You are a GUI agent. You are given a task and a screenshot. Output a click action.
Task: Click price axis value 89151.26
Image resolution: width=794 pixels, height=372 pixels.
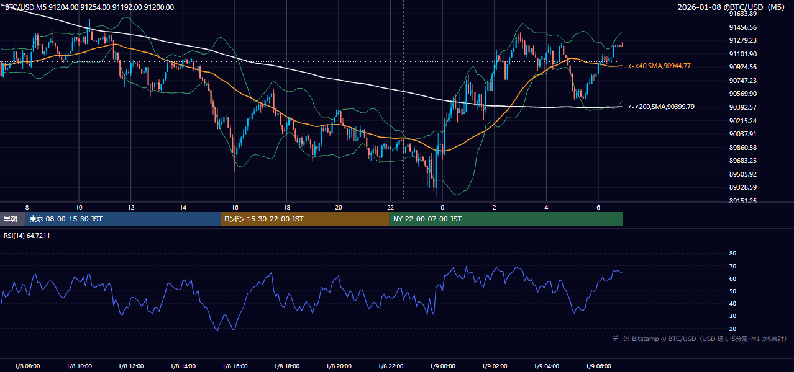tap(743, 201)
